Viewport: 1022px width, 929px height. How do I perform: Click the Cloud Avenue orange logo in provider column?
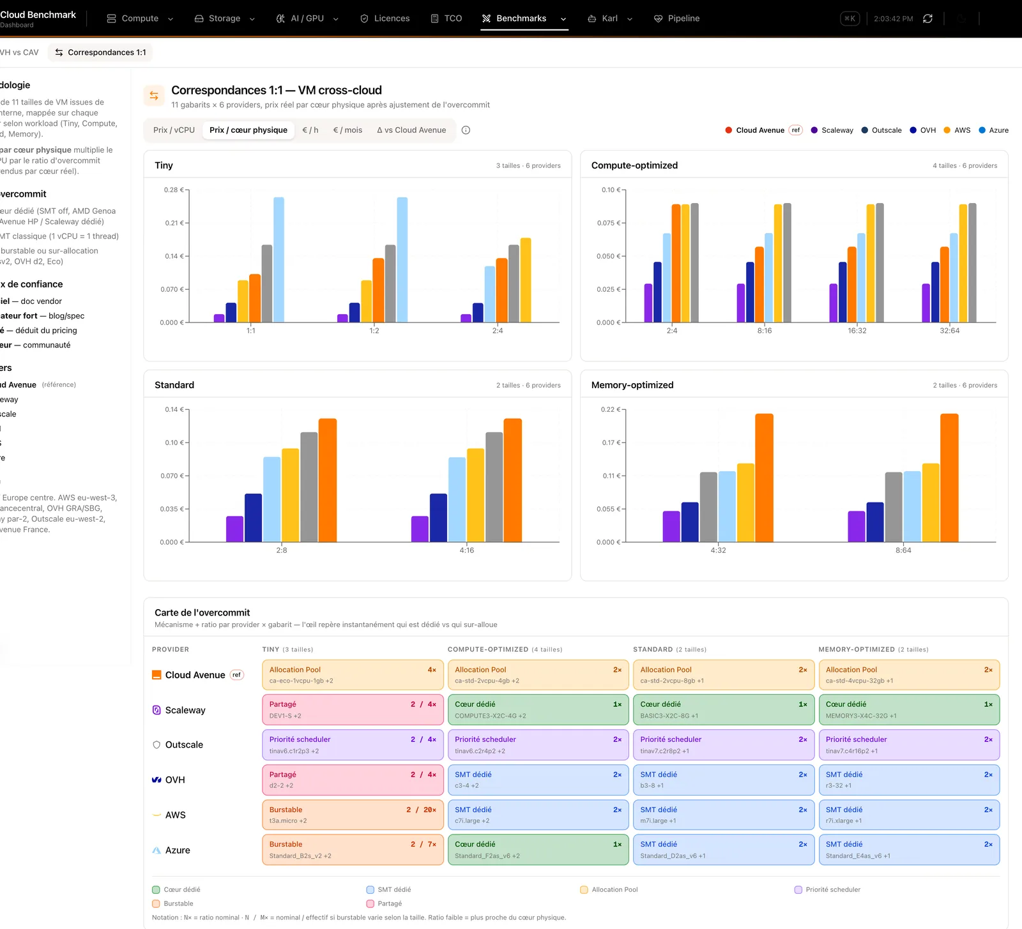[156, 675]
